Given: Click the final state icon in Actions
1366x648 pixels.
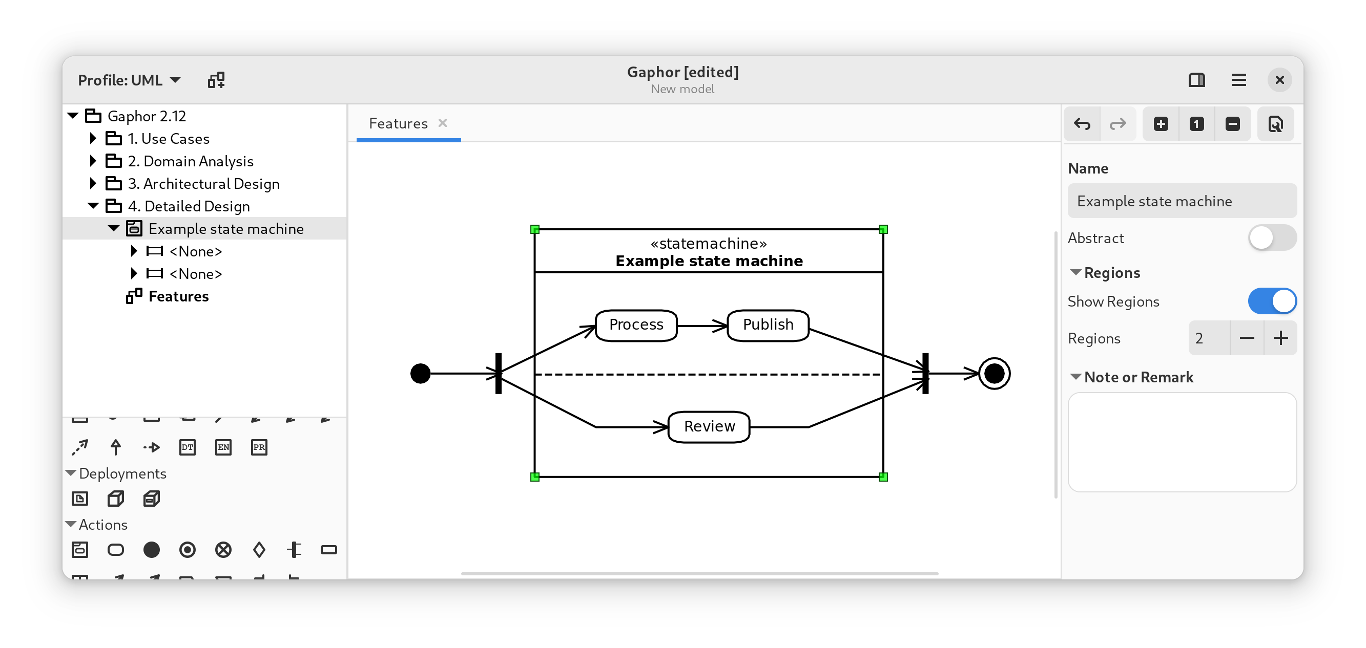Looking at the screenshot, I should pos(188,550).
